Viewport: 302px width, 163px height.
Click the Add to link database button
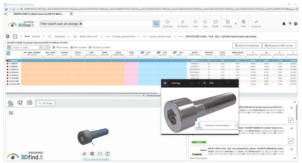pos(247,46)
